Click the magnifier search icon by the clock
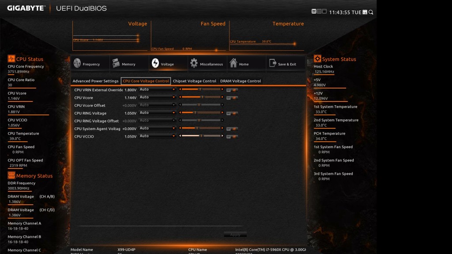 coord(371,12)
